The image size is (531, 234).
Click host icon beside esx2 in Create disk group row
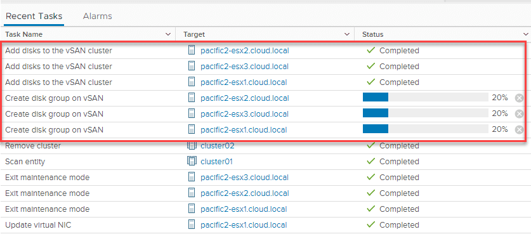tap(192, 98)
